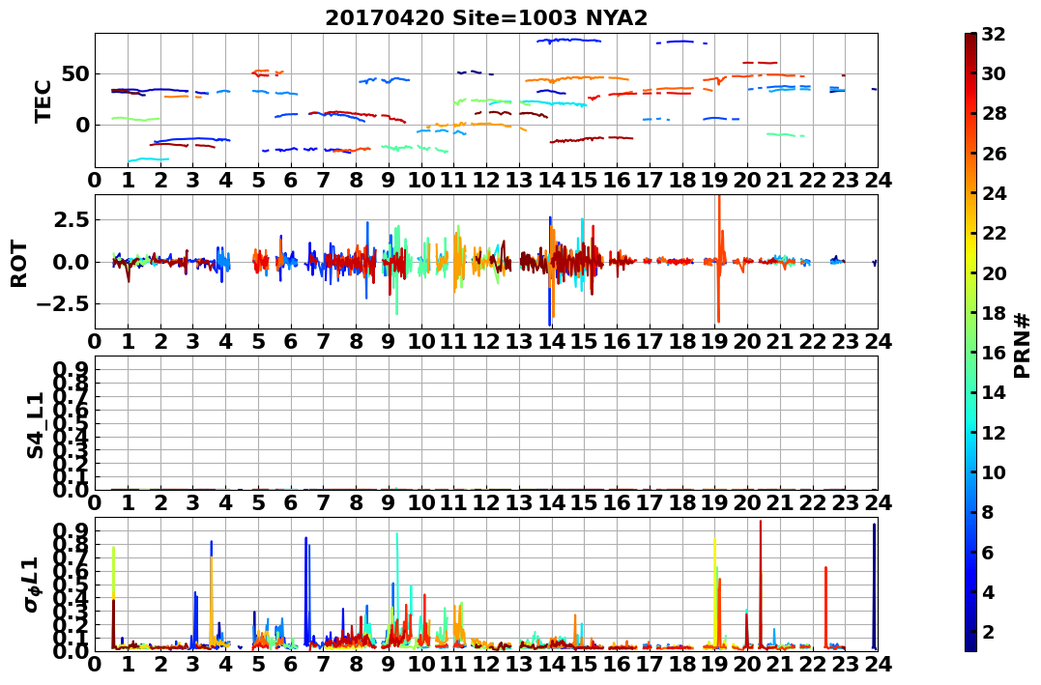Click hour 9 tick under the σφL1 plot
Viewport: 1041px width, 685px height.
[389, 665]
